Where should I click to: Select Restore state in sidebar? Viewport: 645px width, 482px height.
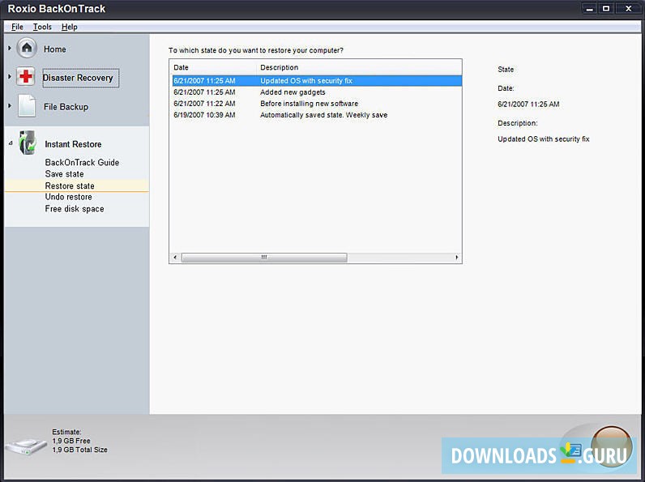click(x=76, y=186)
